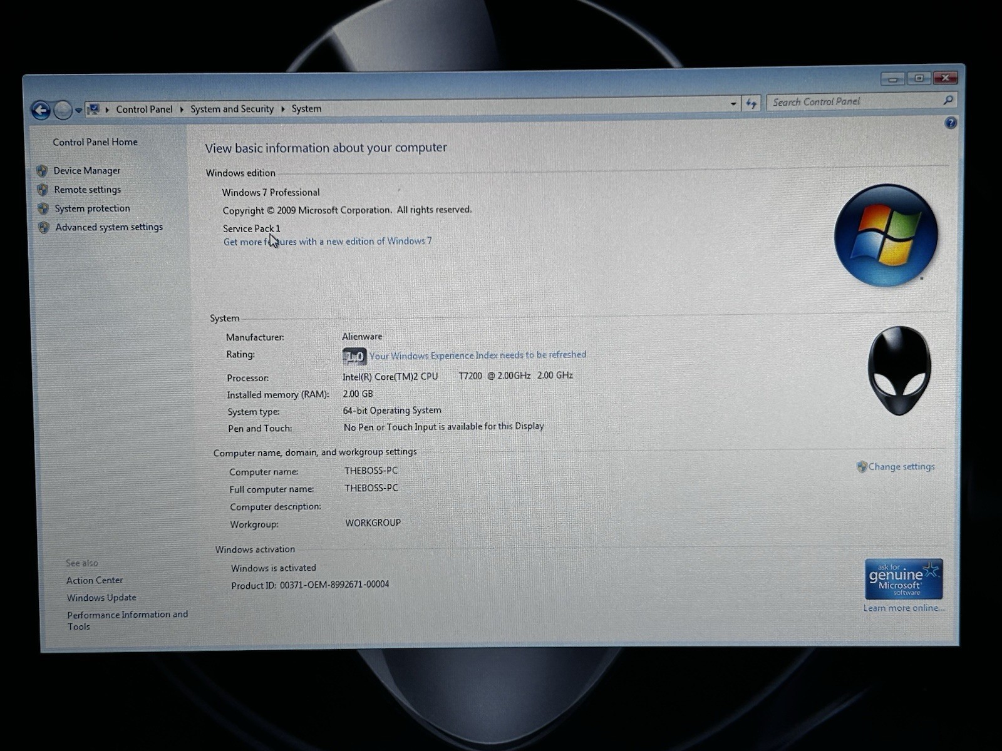Click the shield icon beside Device Manager
Viewport: 1002px width, 751px height.
pyautogui.click(x=42, y=170)
